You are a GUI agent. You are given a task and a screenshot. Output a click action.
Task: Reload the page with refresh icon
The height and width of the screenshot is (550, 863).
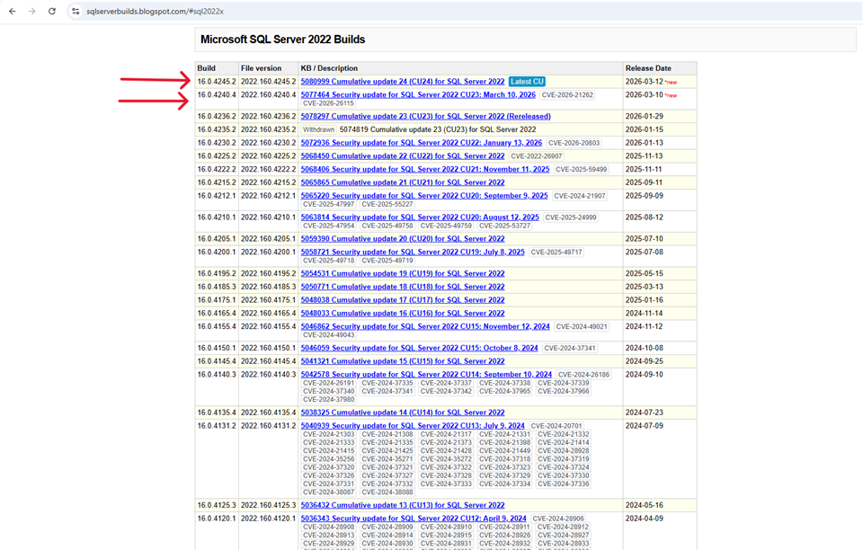pos(52,11)
